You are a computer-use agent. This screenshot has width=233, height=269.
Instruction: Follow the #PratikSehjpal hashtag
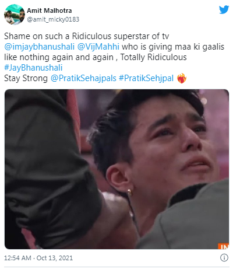(146, 78)
